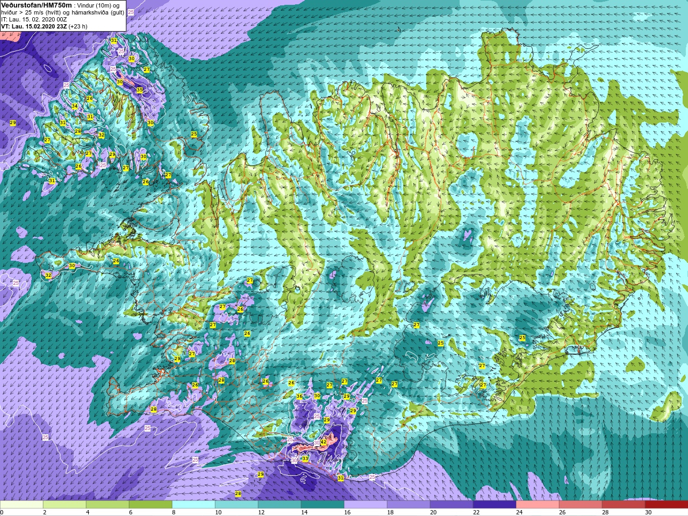The width and height of the screenshot is (688, 516).
Task: Select the "VT: Lau. 15.02.2020 23Z (+23 h)" line
Action: point(45,26)
